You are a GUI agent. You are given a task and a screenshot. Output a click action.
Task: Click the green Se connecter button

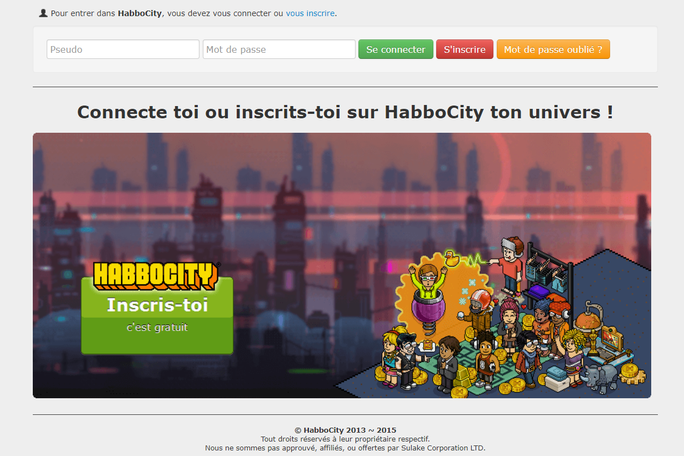(396, 49)
